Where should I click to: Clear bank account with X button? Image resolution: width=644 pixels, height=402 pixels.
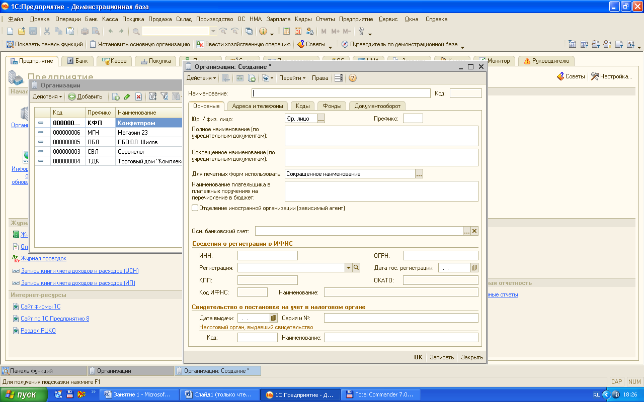[474, 231]
